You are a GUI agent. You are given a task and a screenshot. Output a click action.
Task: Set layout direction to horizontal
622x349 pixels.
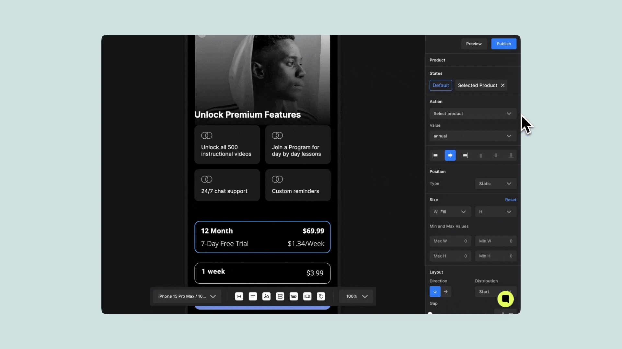446,291
